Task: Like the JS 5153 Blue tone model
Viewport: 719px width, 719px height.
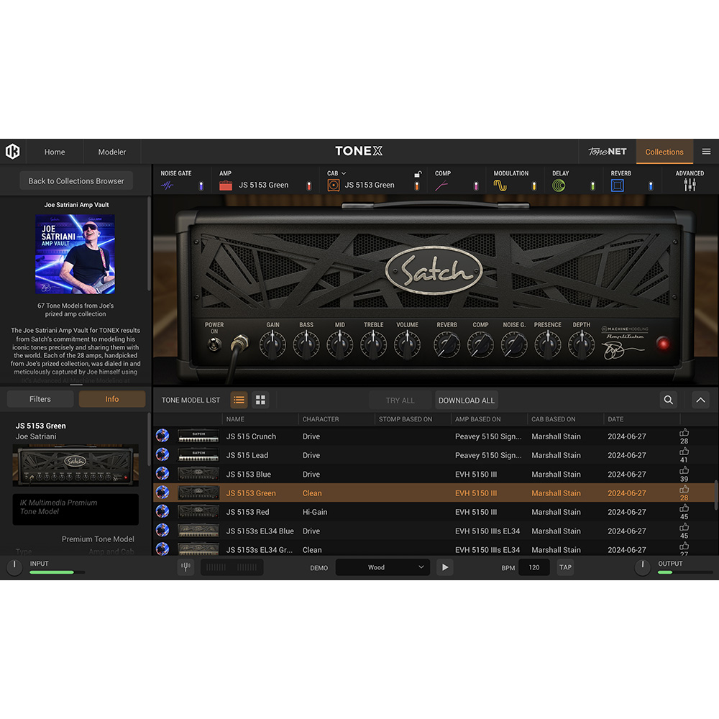Action: (684, 470)
